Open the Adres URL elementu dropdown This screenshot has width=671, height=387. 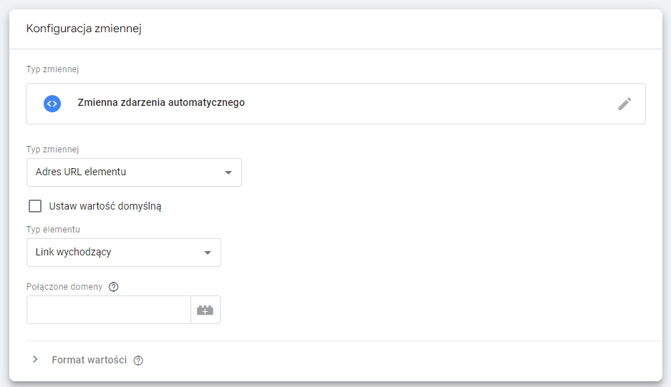(134, 172)
